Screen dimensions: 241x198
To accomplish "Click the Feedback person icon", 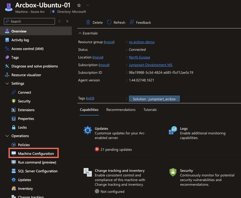I will 132,22.
